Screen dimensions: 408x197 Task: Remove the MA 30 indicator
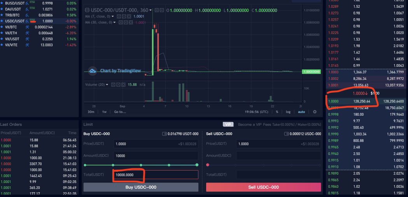tap(131, 23)
